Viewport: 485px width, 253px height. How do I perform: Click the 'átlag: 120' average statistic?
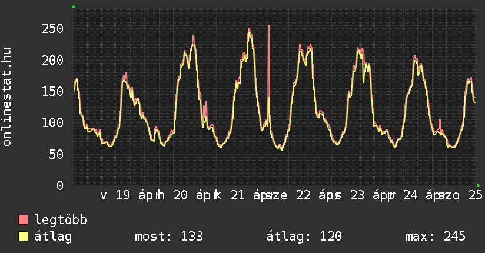tap(304, 237)
